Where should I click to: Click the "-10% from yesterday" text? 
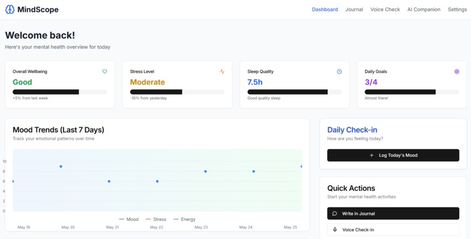pyautogui.click(x=148, y=98)
